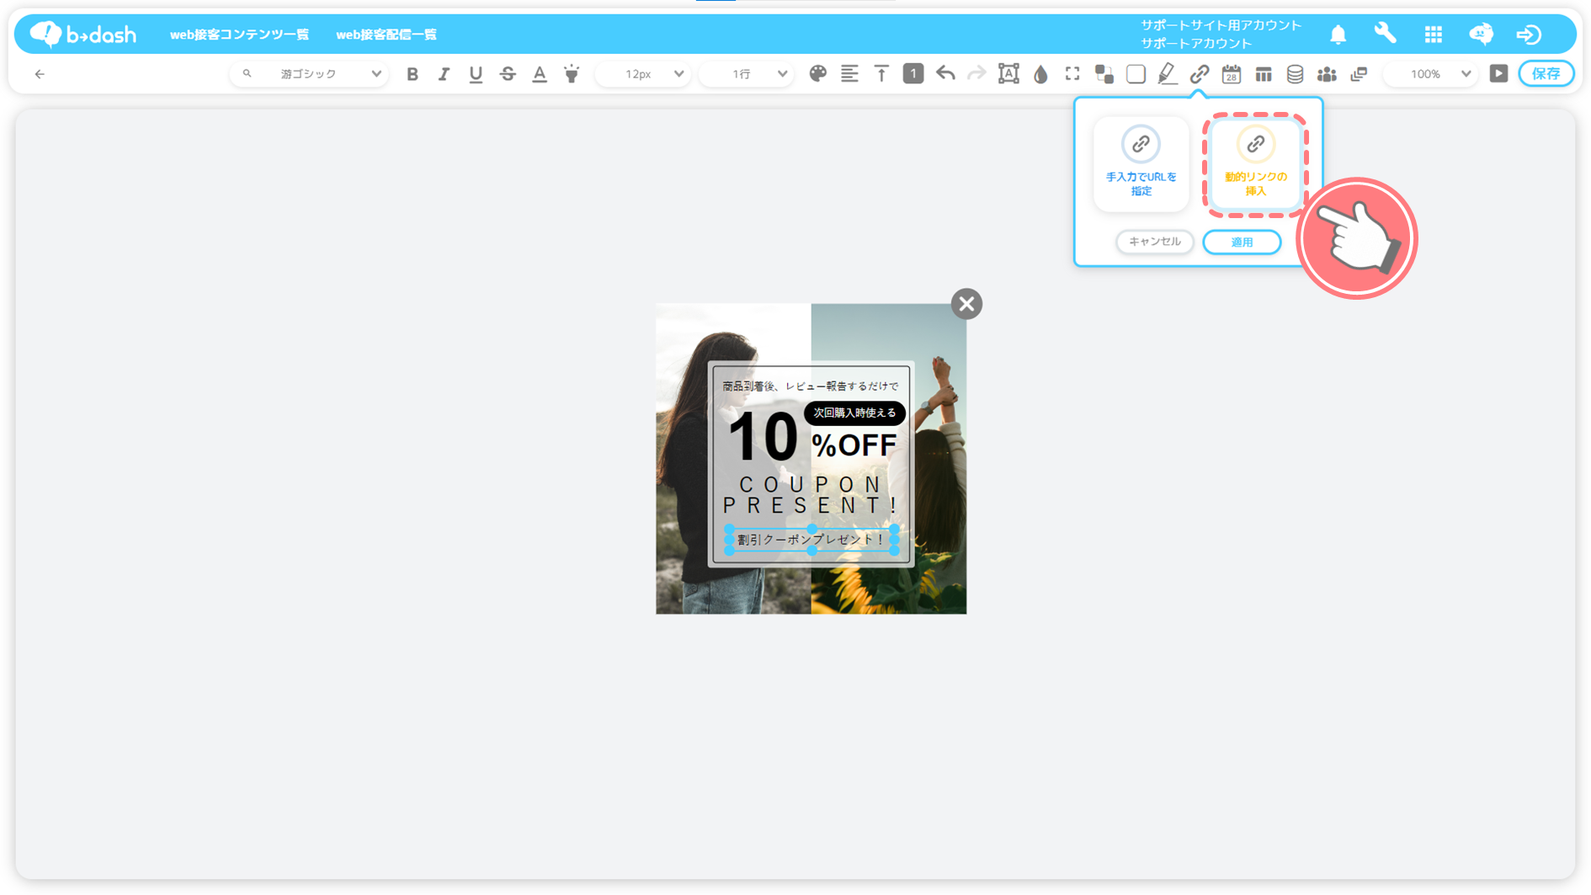Image resolution: width=1591 pixels, height=895 pixels.
Task: Toggle italic text formatting
Action: pyautogui.click(x=444, y=74)
